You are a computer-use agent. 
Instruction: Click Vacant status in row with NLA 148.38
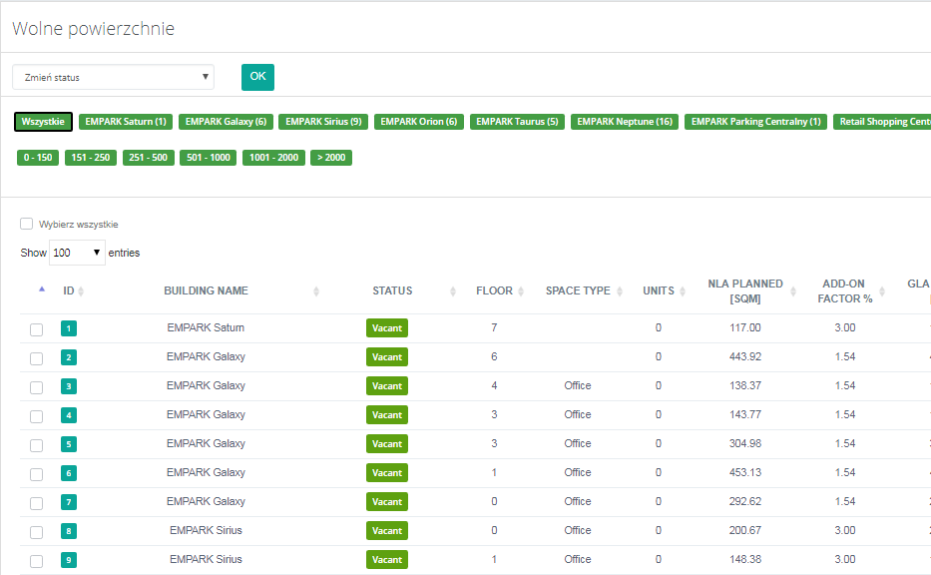[387, 560]
